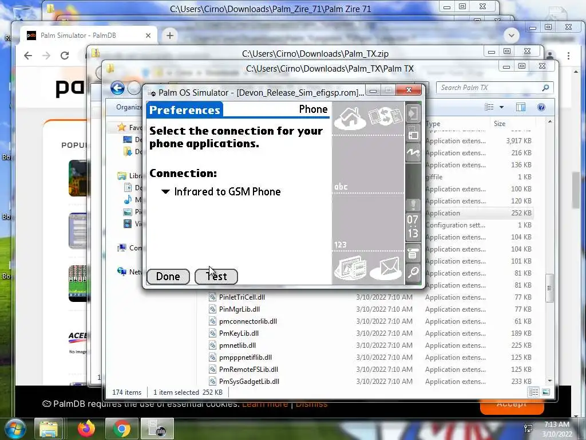Open the Infrared to GSM Phone connection dropdown
The width and height of the screenshot is (586, 440).
coord(221,191)
